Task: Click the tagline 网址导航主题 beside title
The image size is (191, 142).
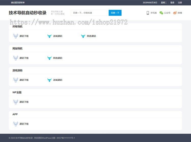Action: click(x=57, y=11)
